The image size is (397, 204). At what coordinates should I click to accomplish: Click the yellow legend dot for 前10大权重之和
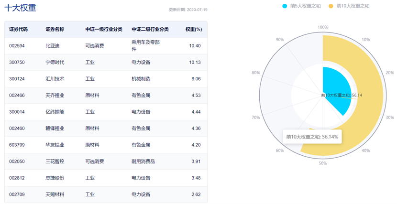331,6
